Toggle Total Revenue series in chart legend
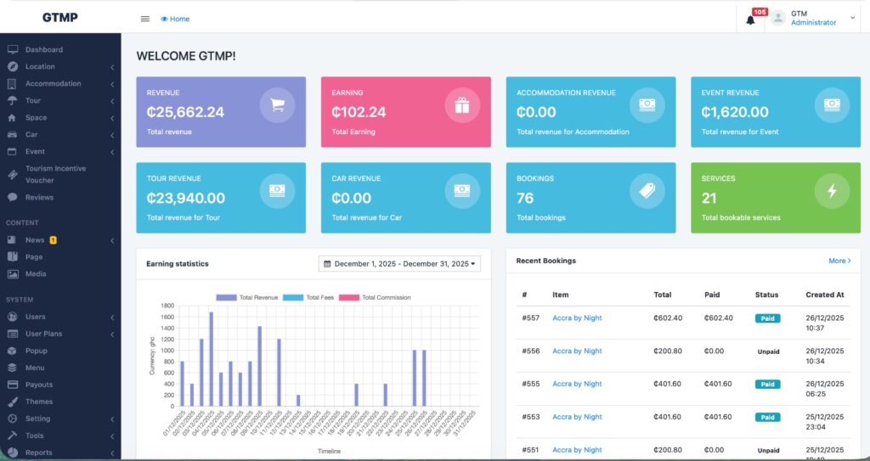Image resolution: width=870 pixels, height=461 pixels. click(247, 297)
